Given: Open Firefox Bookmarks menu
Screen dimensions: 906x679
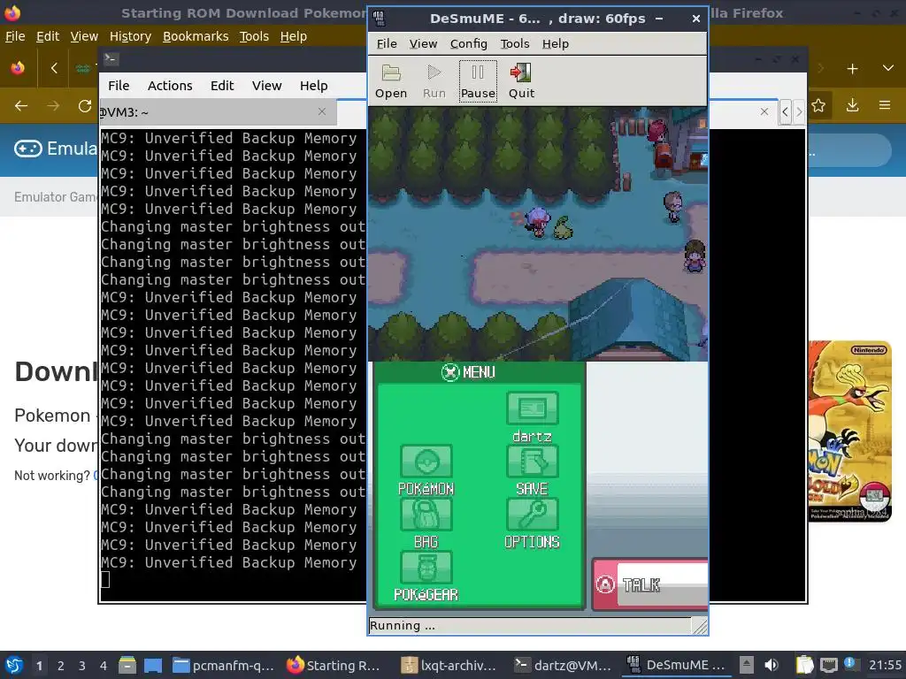Looking at the screenshot, I should click(196, 36).
